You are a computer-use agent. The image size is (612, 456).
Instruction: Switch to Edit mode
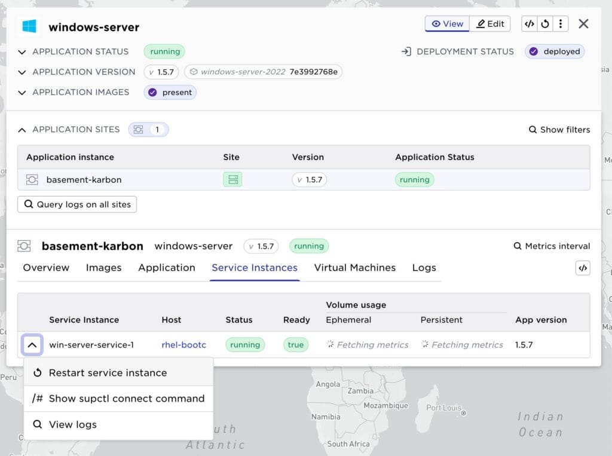pyautogui.click(x=491, y=24)
